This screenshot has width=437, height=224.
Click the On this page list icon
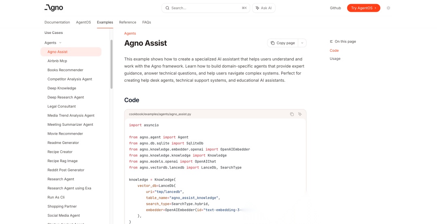[331, 42]
